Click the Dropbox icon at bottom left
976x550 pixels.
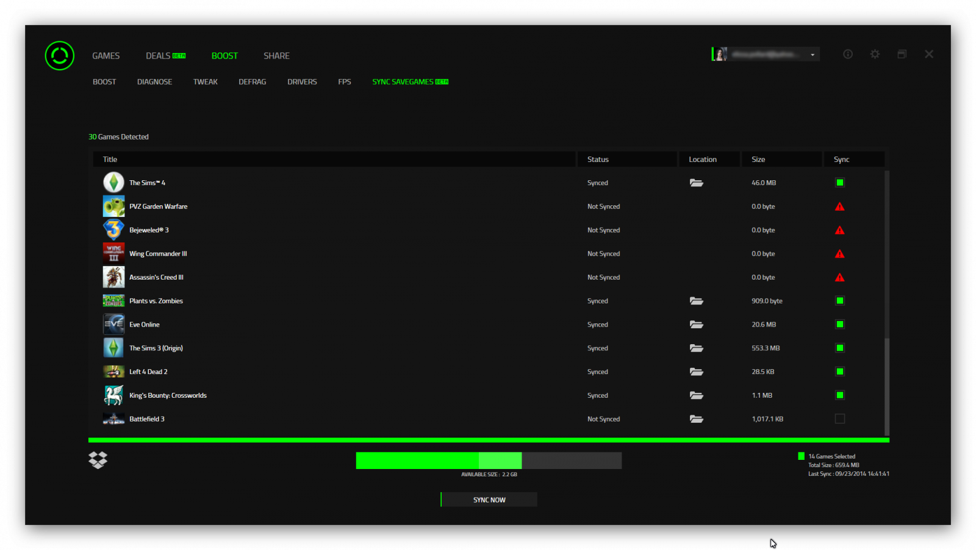(98, 460)
